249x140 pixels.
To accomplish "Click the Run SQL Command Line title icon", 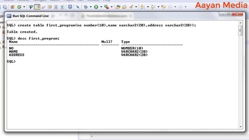I will tap(9, 16).
